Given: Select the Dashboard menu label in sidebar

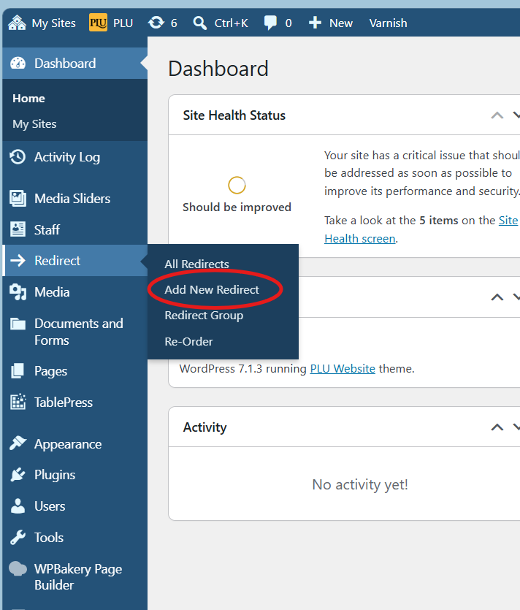Looking at the screenshot, I should 65,63.
